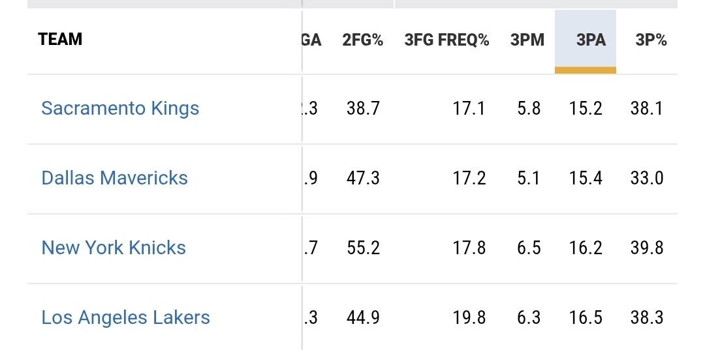Screen dimensions: 705x350
Task: Select the Kings' 3PA value 15.2
Action: point(585,108)
